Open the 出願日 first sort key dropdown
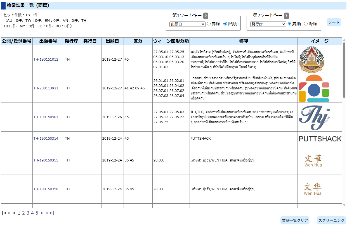 pyautogui.click(x=187, y=24)
